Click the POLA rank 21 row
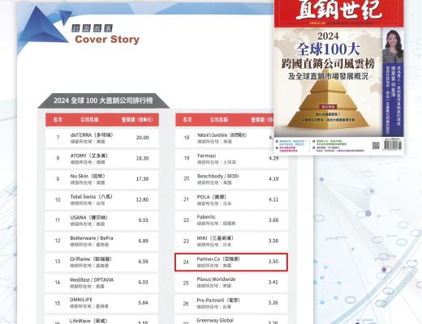The image size is (422, 324). click(x=231, y=200)
